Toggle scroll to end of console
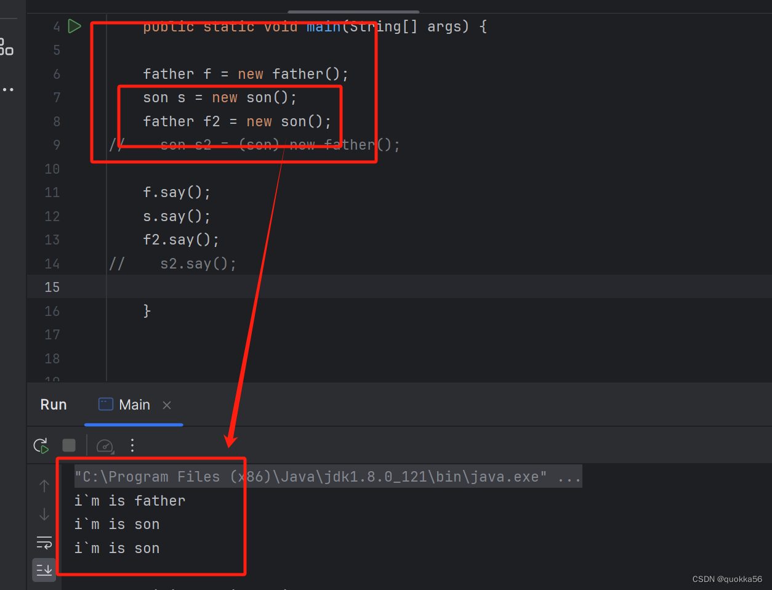772x590 pixels. tap(44, 570)
